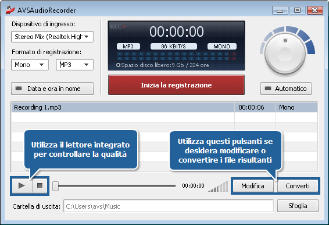
Task: Close the AVSAudioRecorder window
Action: pyautogui.click(x=314, y=10)
